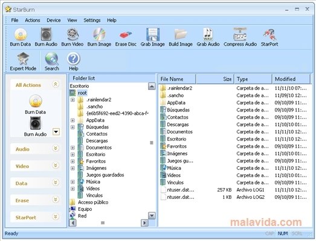Open the Burn Video tool in toolbar

point(73,37)
